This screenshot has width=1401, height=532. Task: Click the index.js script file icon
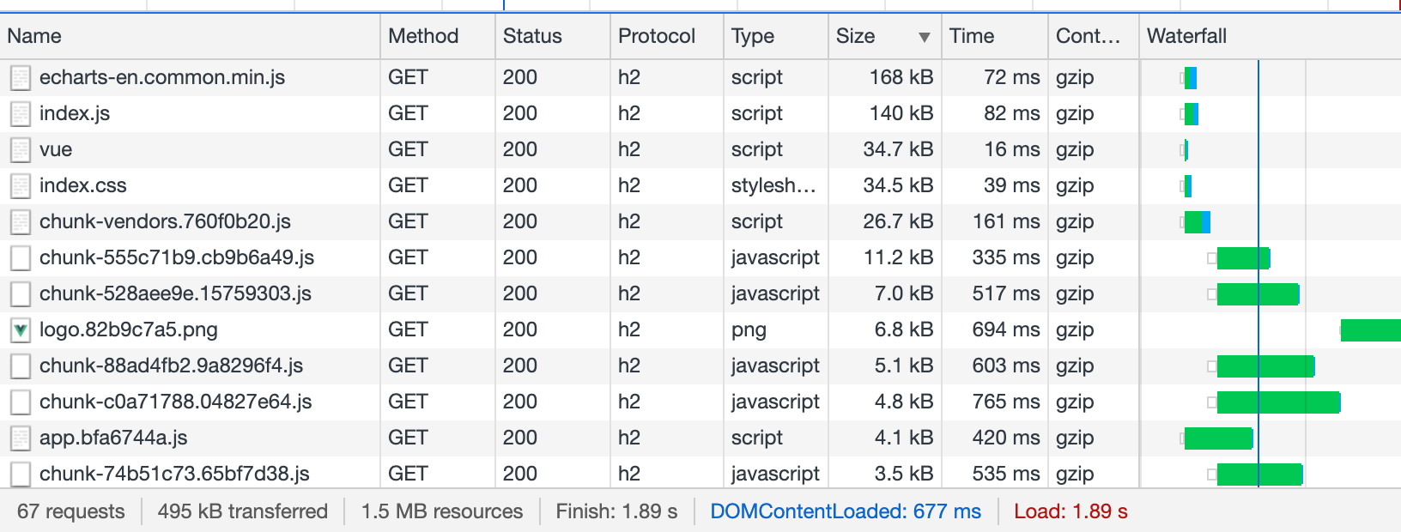click(x=21, y=114)
